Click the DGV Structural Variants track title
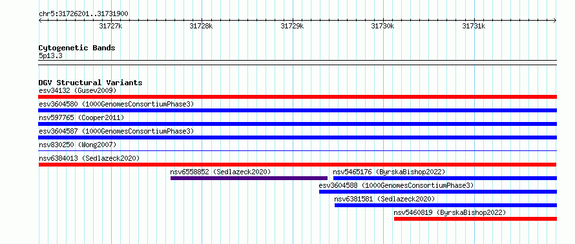This screenshot has width=575, height=244. [90, 83]
